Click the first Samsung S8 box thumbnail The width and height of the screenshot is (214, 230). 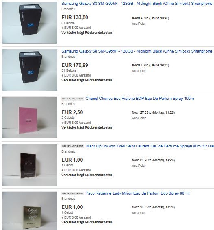pos(30,22)
